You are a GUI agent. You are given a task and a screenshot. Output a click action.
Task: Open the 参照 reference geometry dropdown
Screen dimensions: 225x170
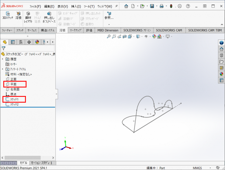109,18
